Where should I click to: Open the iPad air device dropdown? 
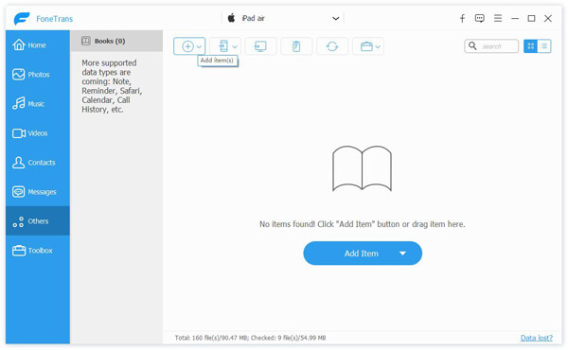click(283, 18)
